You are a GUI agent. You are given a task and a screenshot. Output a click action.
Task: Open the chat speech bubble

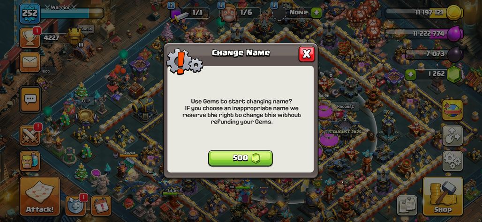(x=30, y=99)
